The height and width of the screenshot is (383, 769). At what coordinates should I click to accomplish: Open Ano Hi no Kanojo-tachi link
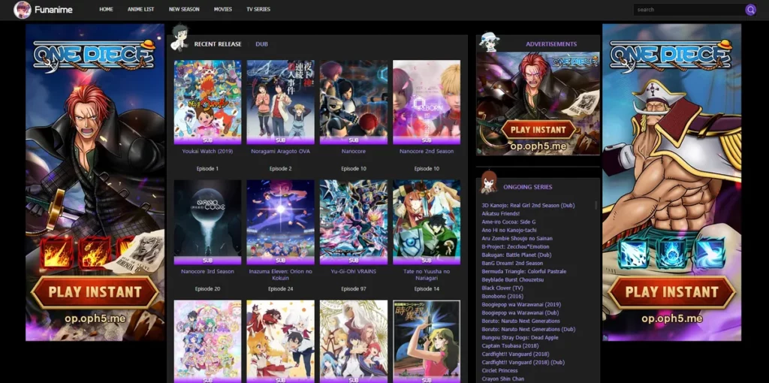pos(509,230)
